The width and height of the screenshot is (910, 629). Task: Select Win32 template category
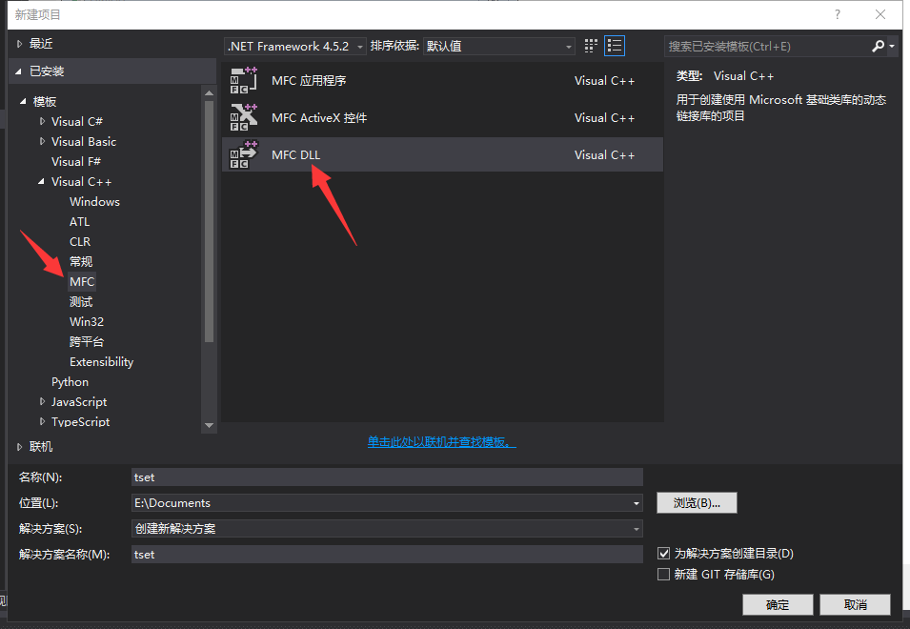coord(87,321)
